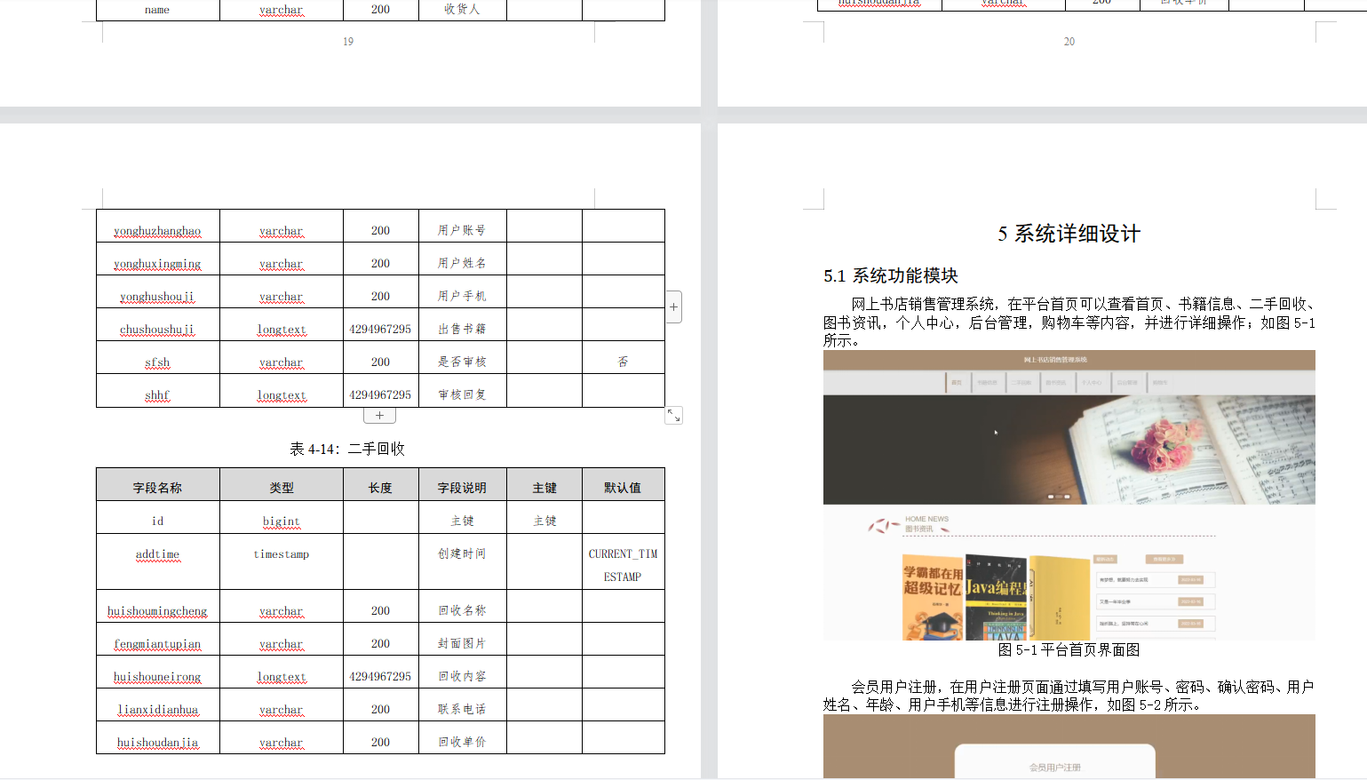Screen dimensions: 1367x780
Task: Open the news item 有梦想，就要努力去实现
Action: tap(1124, 580)
